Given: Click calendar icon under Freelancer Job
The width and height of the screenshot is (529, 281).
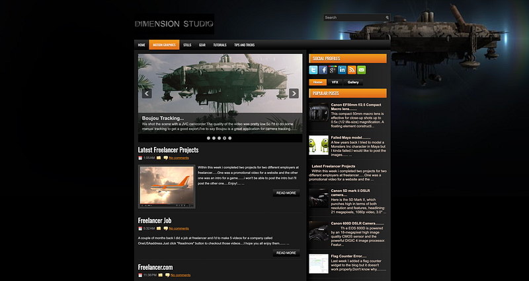Looking at the screenshot, I should tap(140, 228).
